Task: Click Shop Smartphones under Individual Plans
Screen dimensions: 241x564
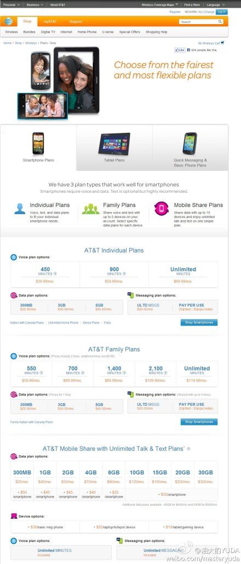Action: 199,322
